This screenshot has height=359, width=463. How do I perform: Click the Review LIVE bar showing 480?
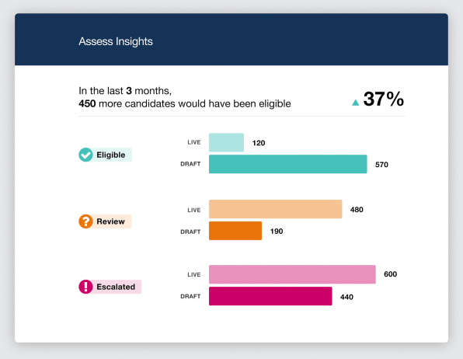(276, 209)
